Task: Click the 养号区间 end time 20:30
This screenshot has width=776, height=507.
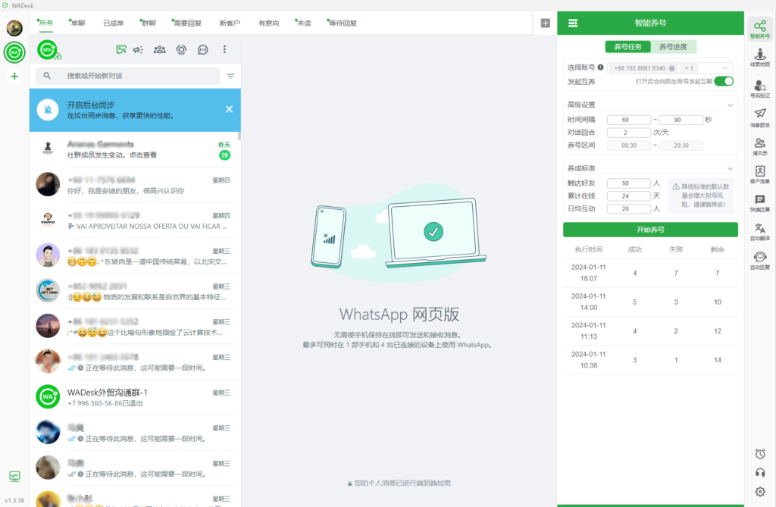Action: tap(681, 146)
